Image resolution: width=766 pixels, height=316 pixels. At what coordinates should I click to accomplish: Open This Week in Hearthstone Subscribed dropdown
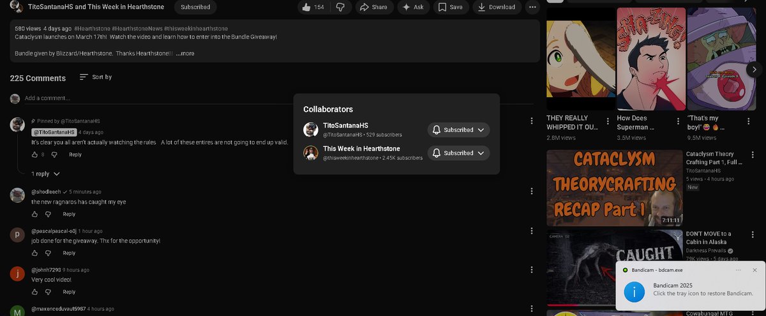(458, 153)
